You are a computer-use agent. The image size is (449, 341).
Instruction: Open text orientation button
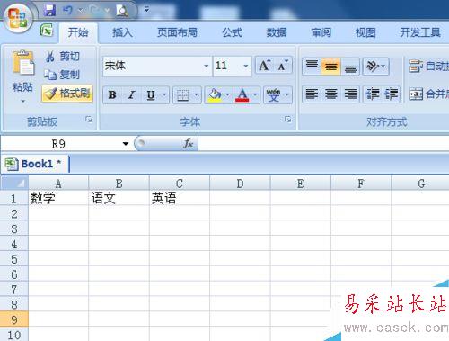376,66
